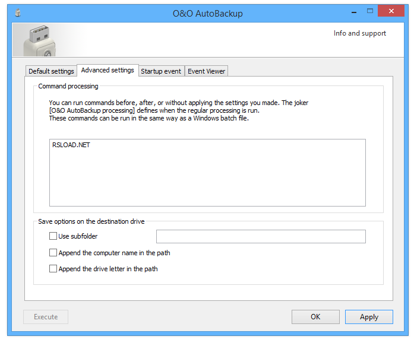
Task: Tick Append the computer name in the path
Action: click(53, 253)
